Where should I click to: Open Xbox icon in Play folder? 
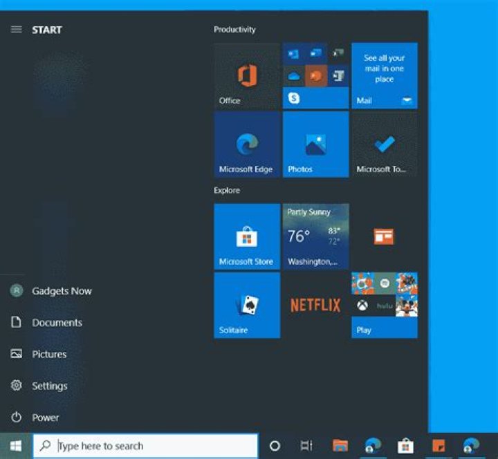pyautogui.click(x=362, y=306)
